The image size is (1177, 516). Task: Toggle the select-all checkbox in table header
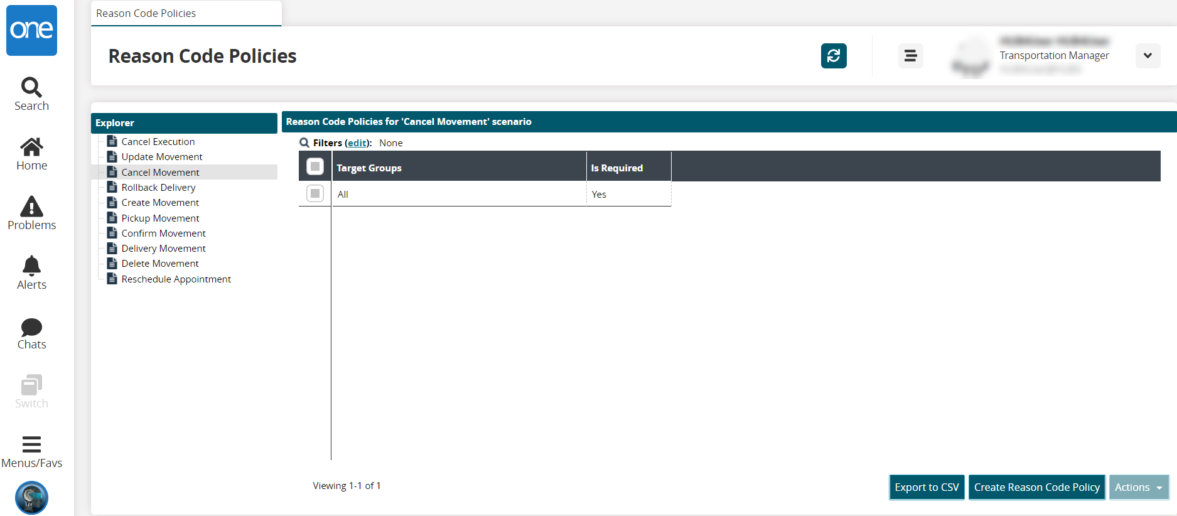pos(315,166)
